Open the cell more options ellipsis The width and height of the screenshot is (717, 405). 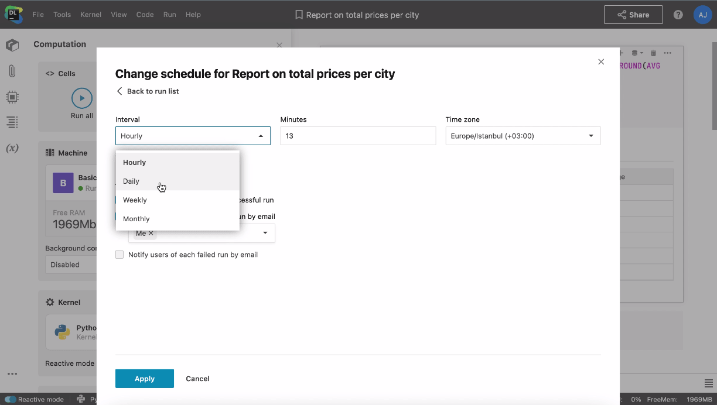[x=667, y=53]
